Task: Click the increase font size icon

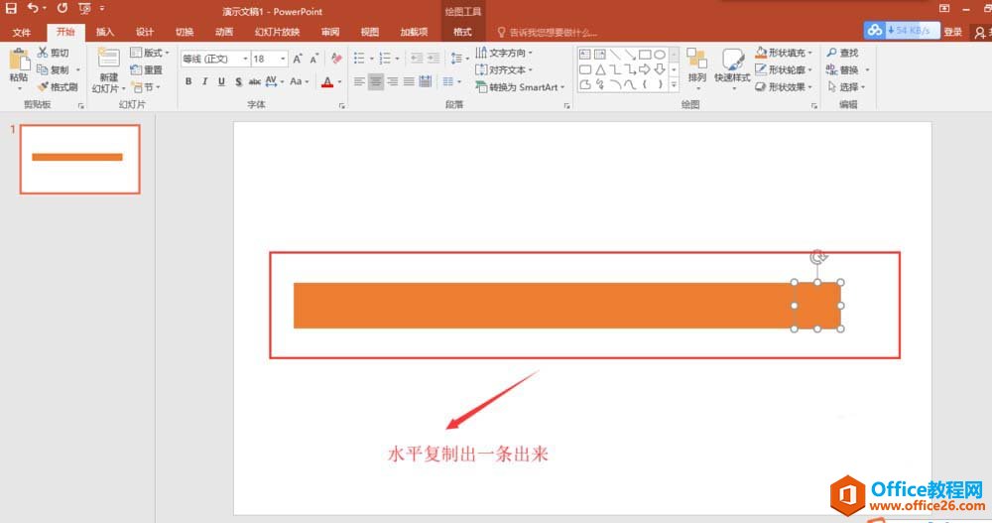Action: 298,59
